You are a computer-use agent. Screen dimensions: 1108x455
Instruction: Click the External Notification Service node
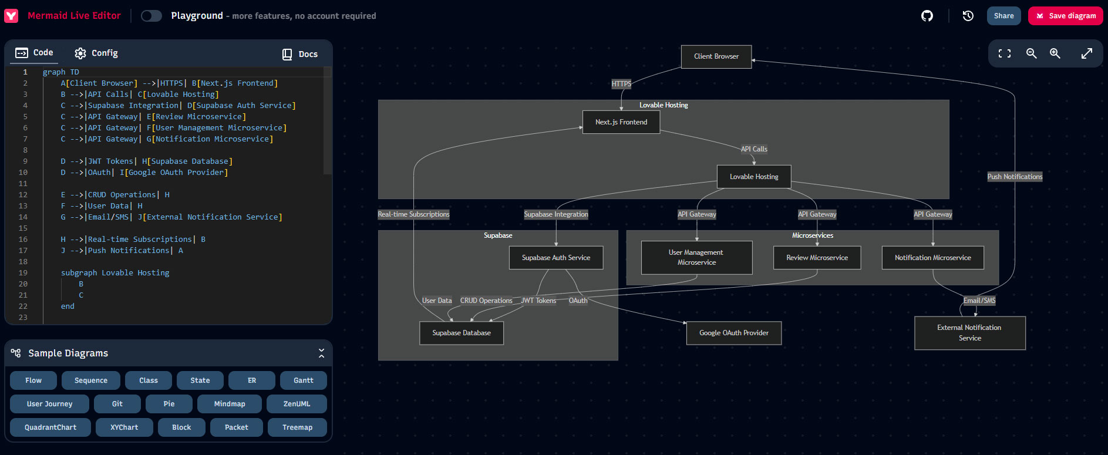tap(970, 333)
